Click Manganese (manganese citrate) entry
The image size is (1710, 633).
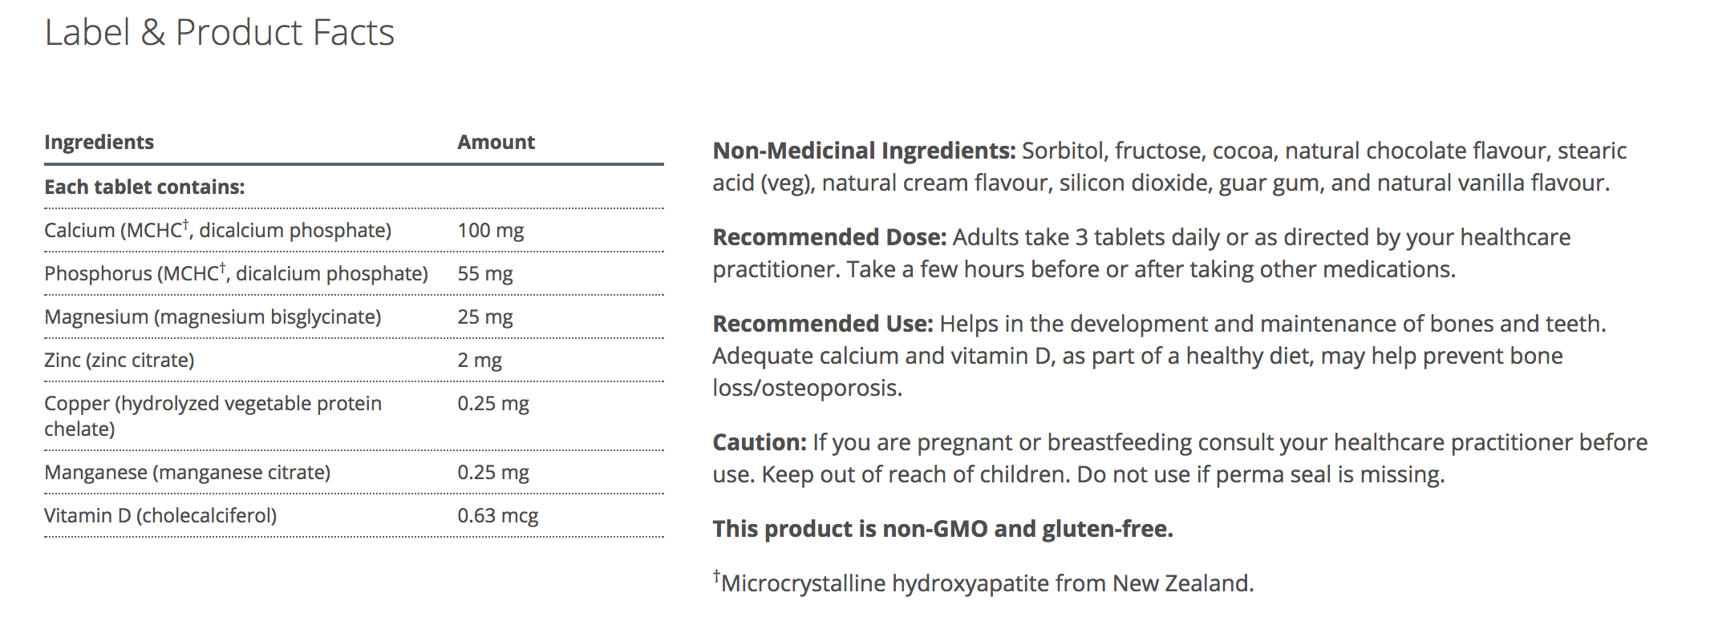click(187, 473)
